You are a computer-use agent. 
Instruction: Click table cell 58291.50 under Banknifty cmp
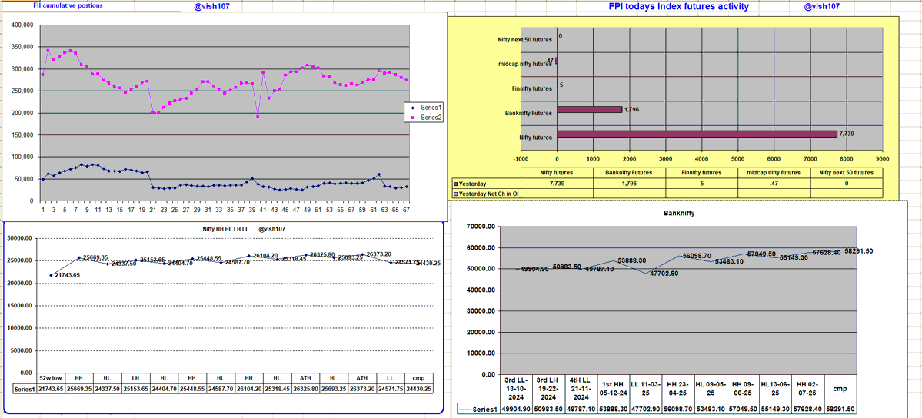tap(840, 410)
